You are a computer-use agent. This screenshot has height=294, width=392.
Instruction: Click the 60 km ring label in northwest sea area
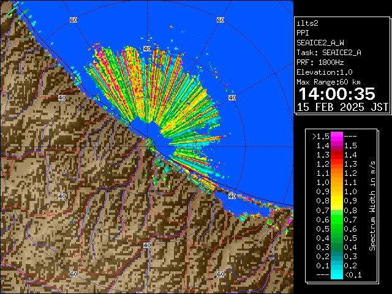tap(73, 20)
